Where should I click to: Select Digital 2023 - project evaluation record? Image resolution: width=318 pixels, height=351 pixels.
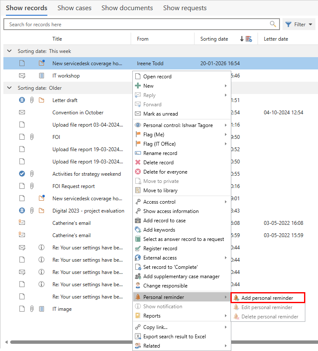88,211
